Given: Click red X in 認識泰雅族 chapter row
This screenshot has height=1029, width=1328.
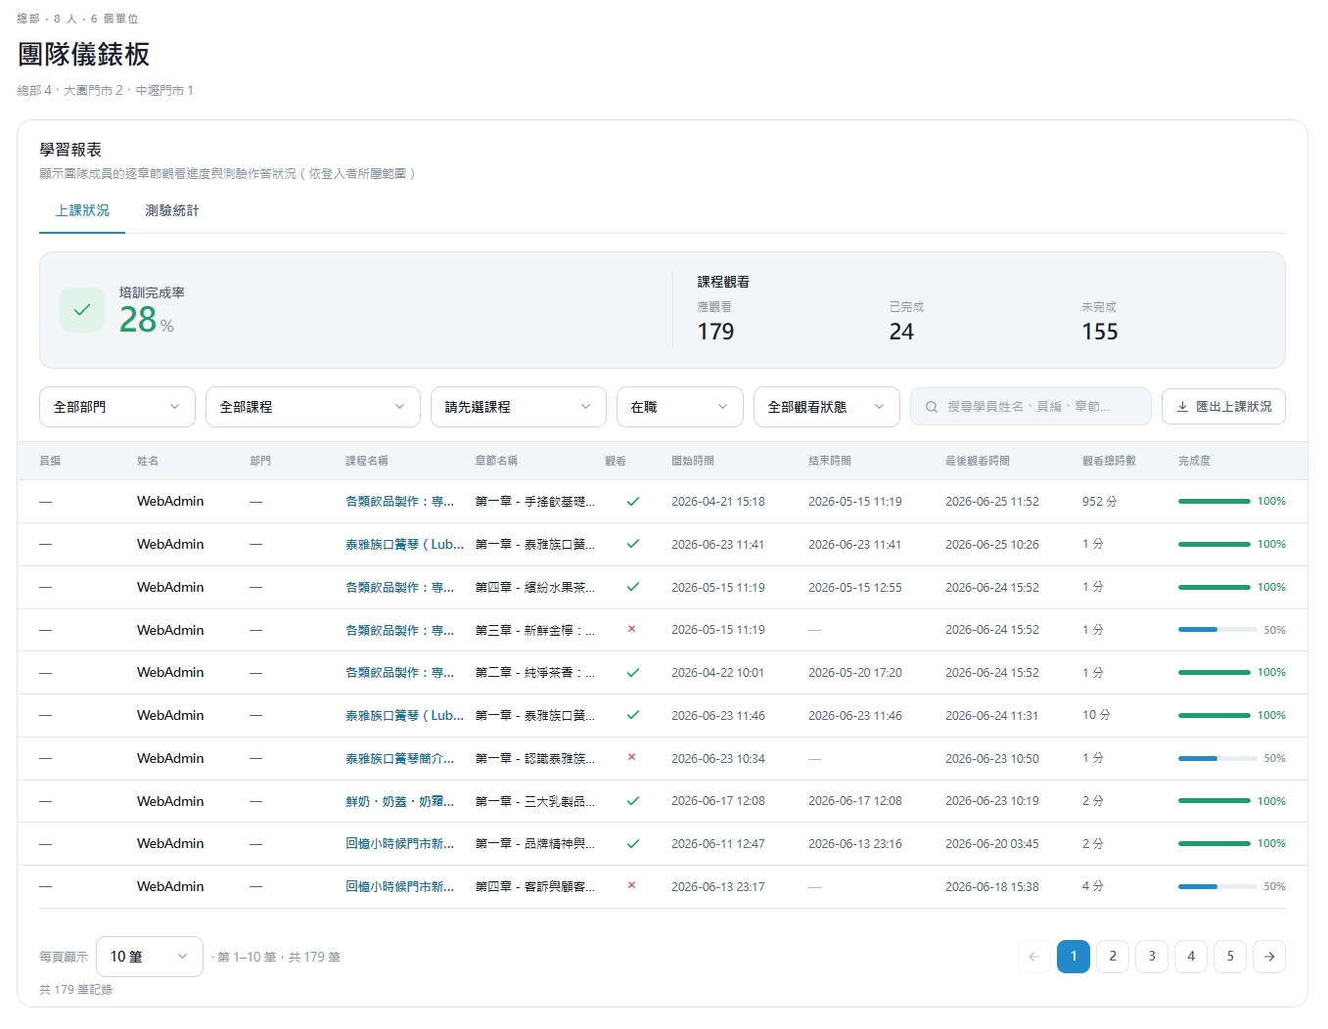Looking at the screenshot, I should coord(632,758).
